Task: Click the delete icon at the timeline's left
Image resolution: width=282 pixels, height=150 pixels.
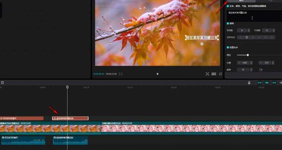Action: pyautogui.click(x=2, y=83)
